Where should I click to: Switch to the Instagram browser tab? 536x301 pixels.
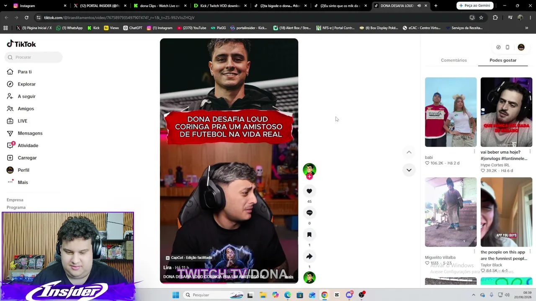[39, 6]
